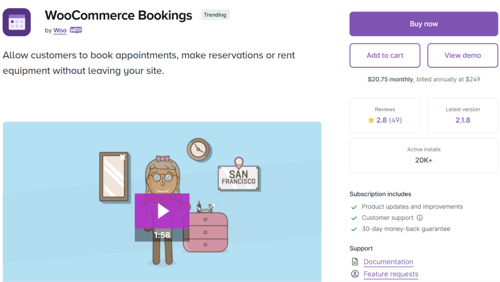Click the WooCommerce Bookings calendar app icon

coord(17,22)
